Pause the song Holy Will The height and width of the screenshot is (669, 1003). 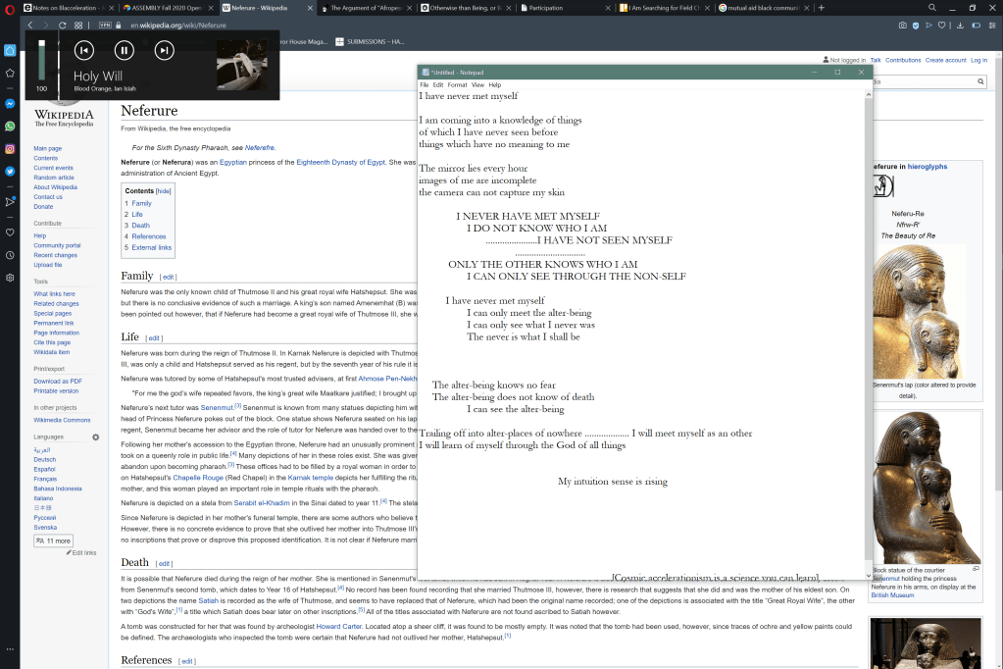click(124, 50)
